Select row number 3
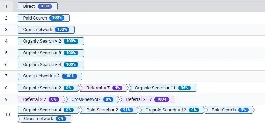265x126 pixels. 6,30
